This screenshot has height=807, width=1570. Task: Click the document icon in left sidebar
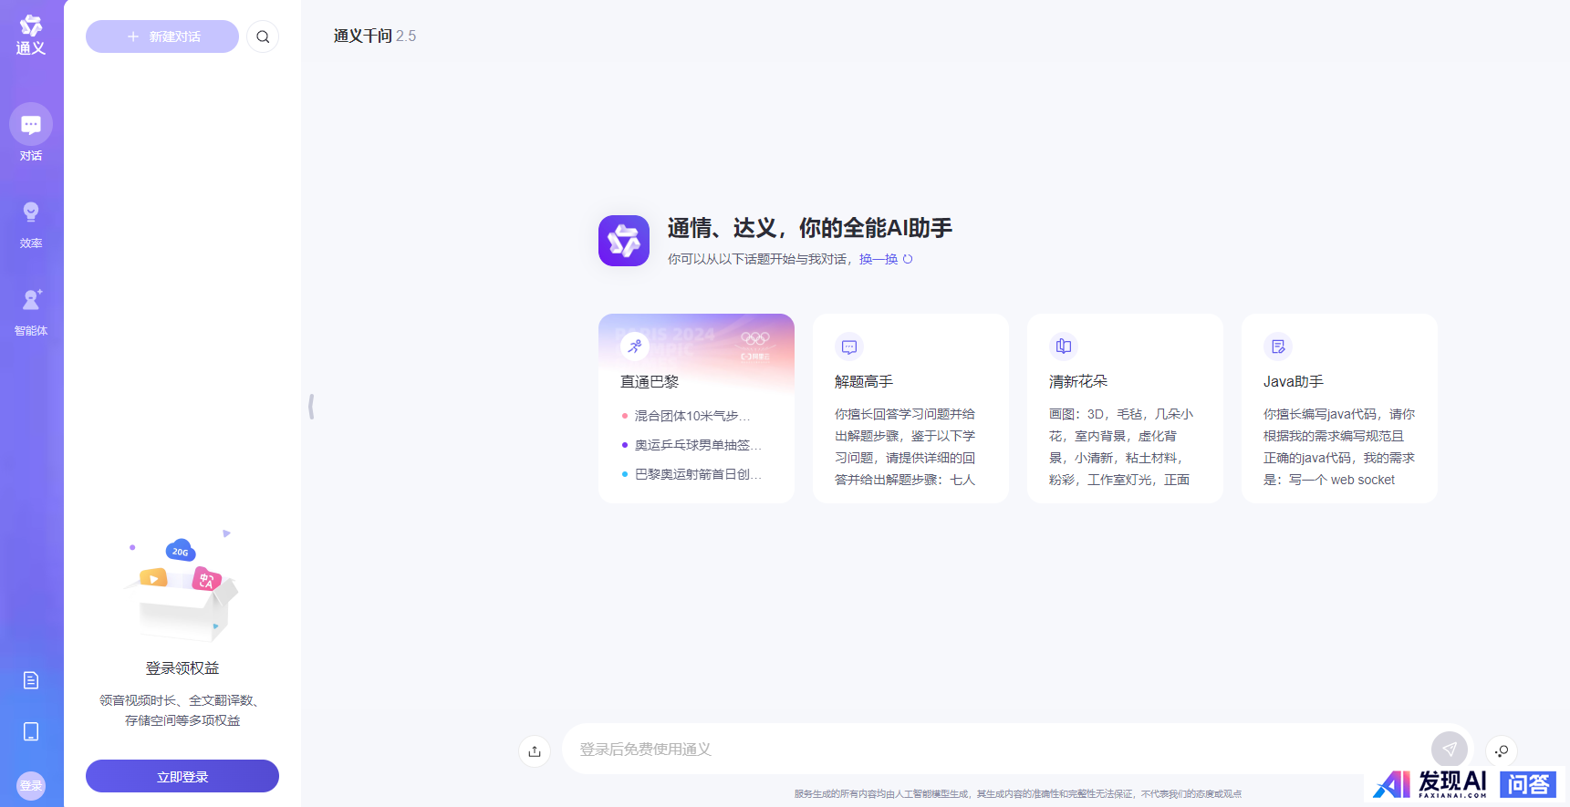click(31, 680)
